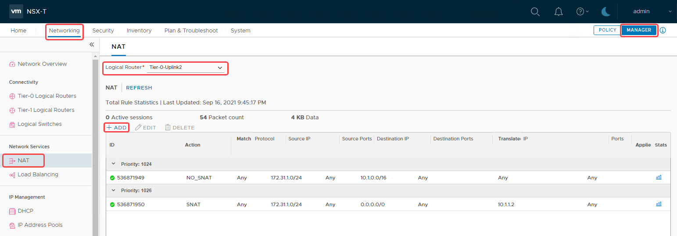Collapse the Priority: 1024 group
The width and height of the screenshot is (677, 236).
tap(113, 164)
